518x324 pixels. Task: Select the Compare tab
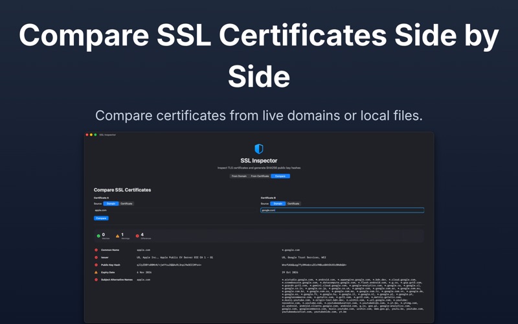280,176
